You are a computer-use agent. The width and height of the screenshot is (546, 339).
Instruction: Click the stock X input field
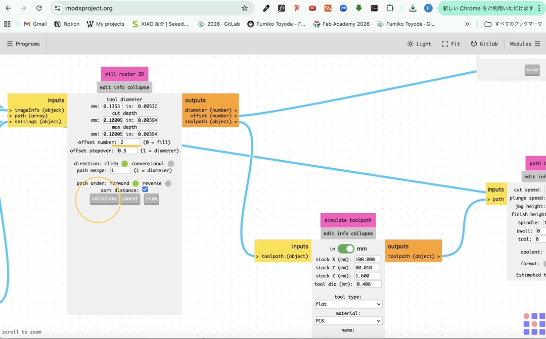(367, 259)
